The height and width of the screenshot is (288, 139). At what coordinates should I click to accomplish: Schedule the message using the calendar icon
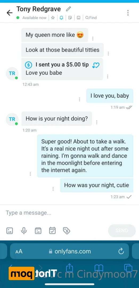pyautogui.click(x=52, y=230)
